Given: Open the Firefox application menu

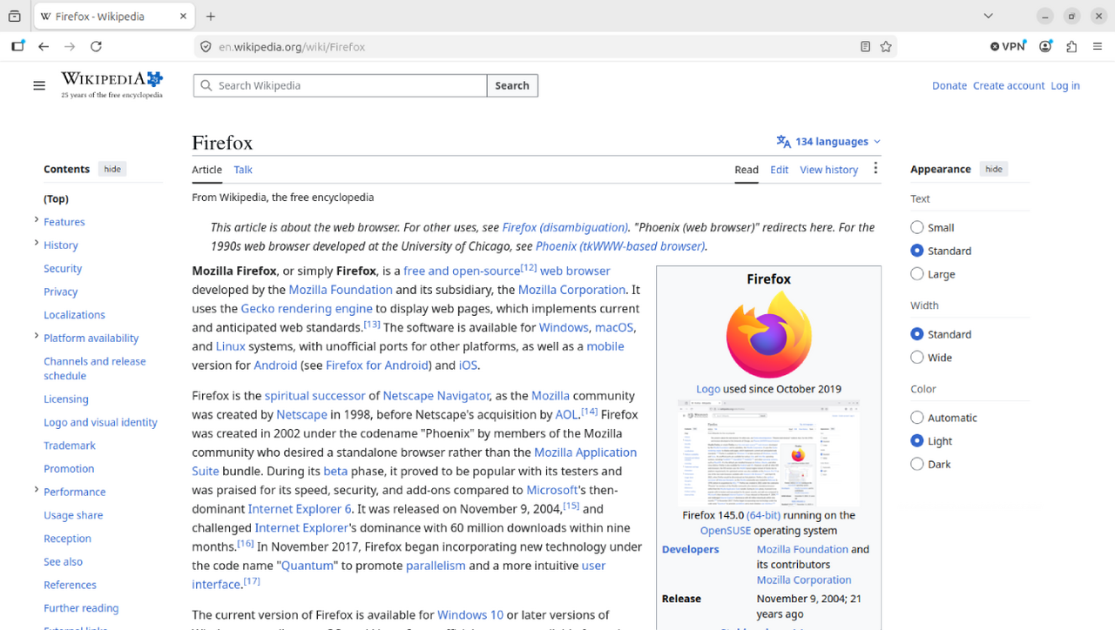Looking at the screenshot, I should coord(1098,47).
